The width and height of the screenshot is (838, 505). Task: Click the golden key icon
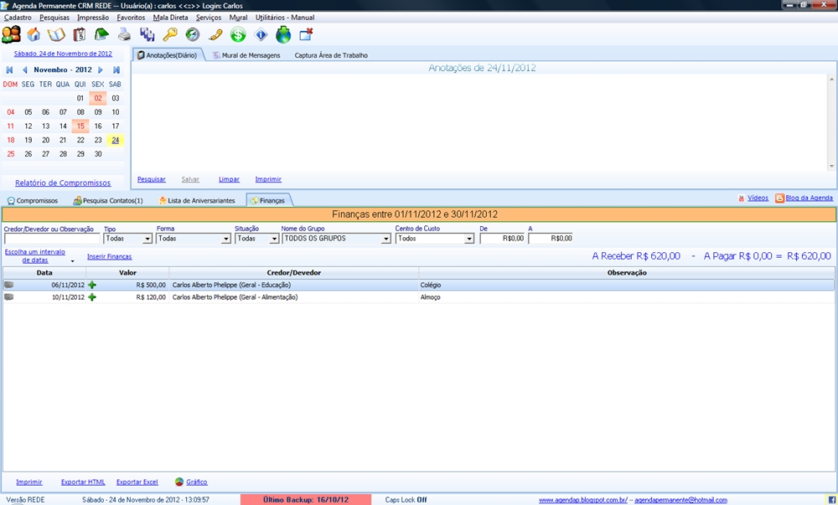click(x=170, y=34)
